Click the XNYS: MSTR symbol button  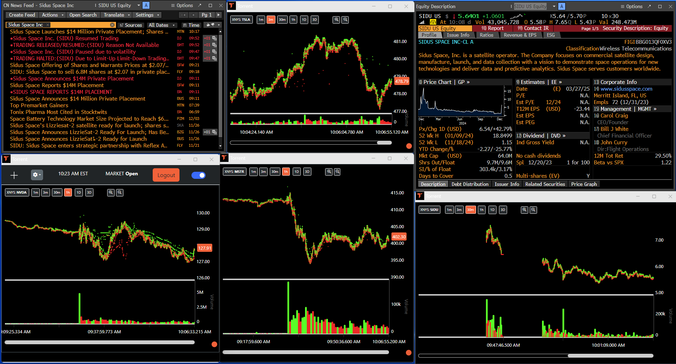pos(235,172)
